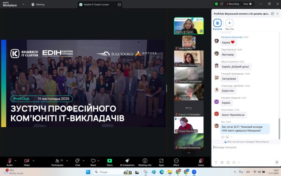This screenshot has width=281, height=176.
Task: Open File Explorer from the taskbar
Action: pos(170,172)
